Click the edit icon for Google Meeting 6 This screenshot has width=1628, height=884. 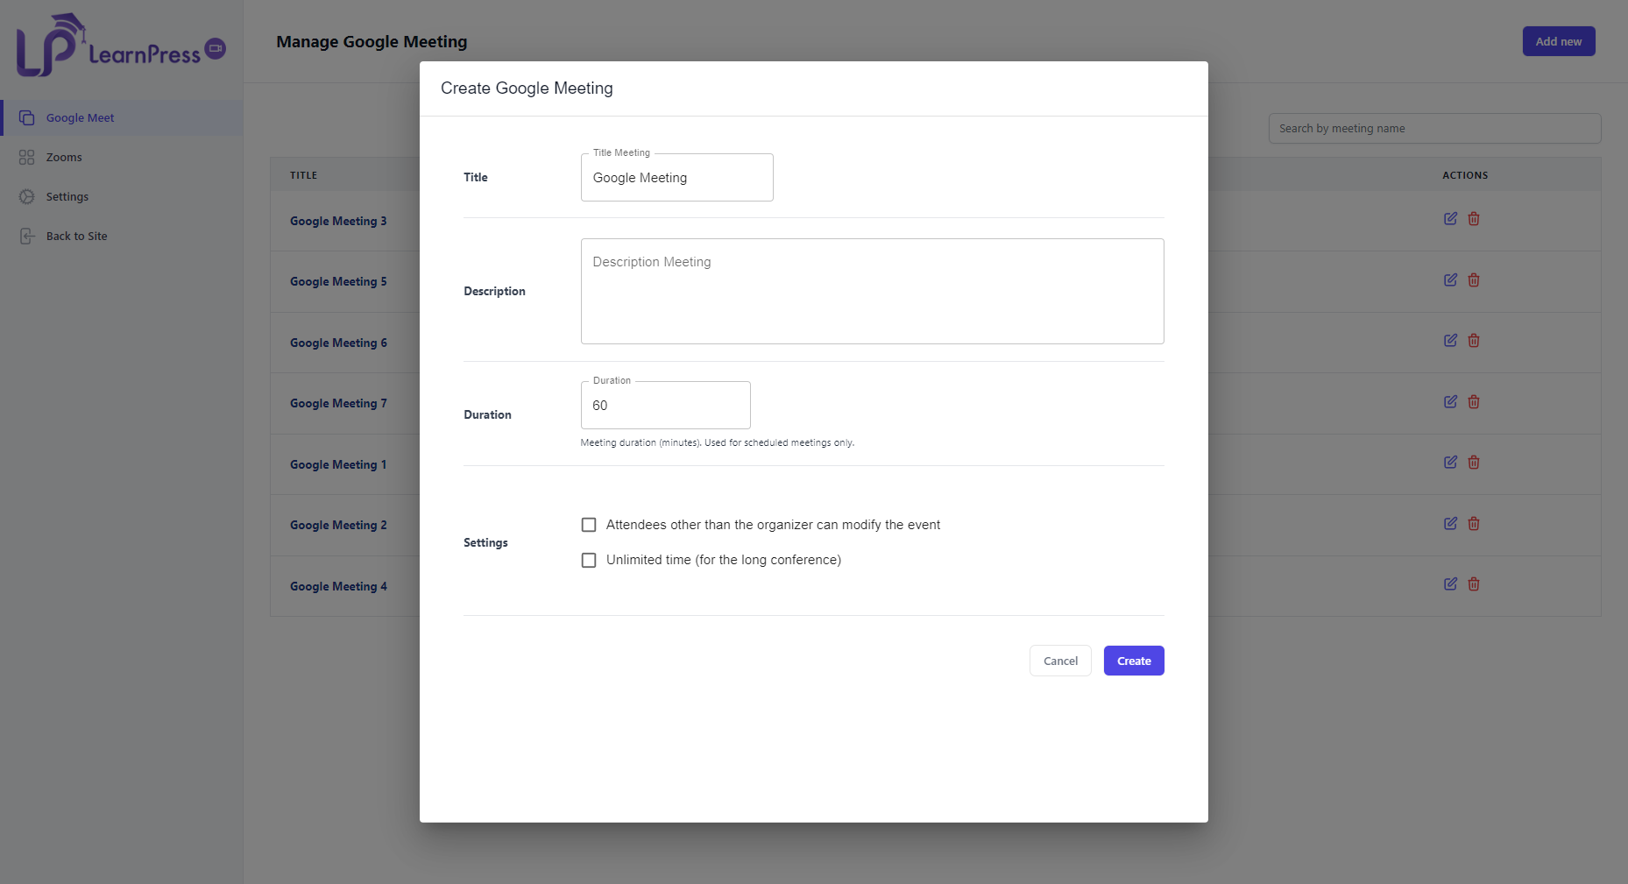[1450, 341]
